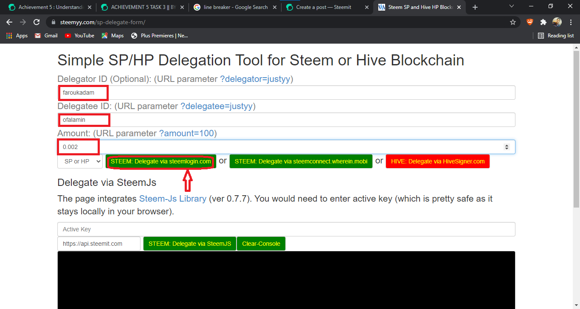Click the Amount field showing 0.002
The width and height of the screenshot is (580, 309).
[x=286, y=147]
